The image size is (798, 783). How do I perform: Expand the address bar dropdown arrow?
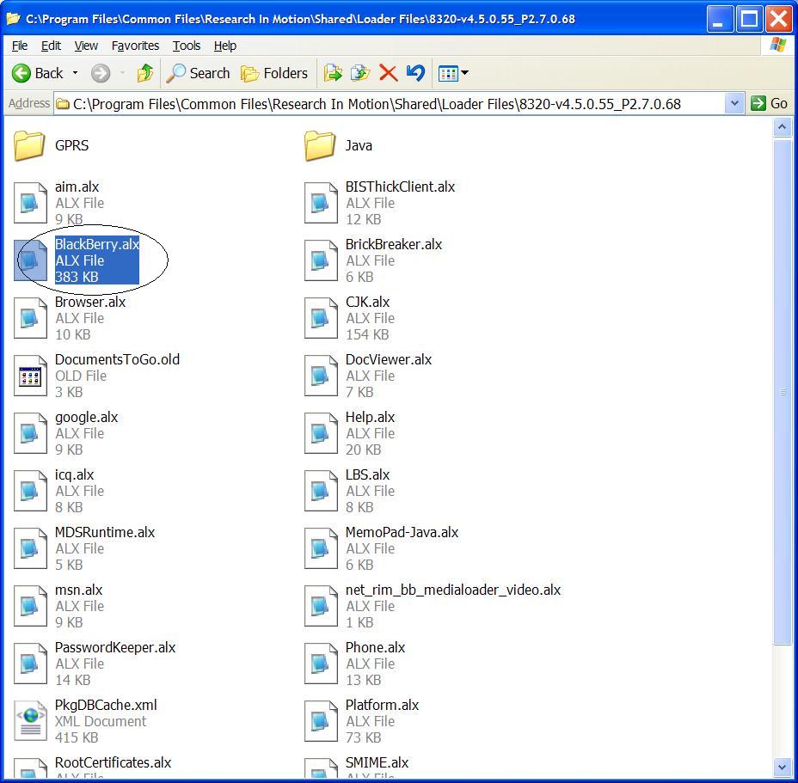734,104
